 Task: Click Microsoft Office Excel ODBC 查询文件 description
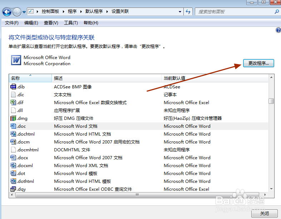click(x=93, y=189)
